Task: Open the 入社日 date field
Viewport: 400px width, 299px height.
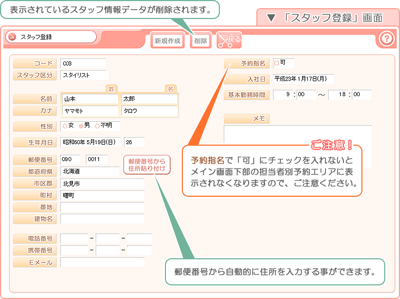Action: tap(302, 79)
